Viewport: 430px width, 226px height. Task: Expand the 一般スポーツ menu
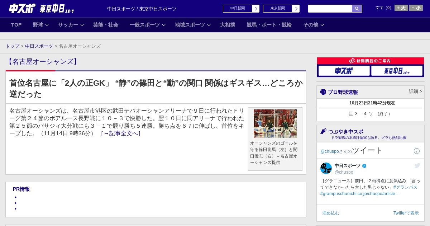click(x=148, y=25)
